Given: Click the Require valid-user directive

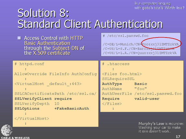Looking at the screenshot, I should click(x=131, y=99).
